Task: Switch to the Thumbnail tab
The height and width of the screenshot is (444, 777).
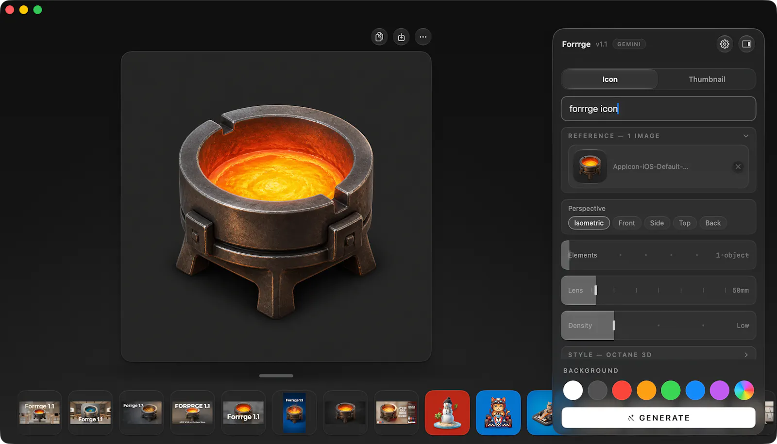Action: 707,79
